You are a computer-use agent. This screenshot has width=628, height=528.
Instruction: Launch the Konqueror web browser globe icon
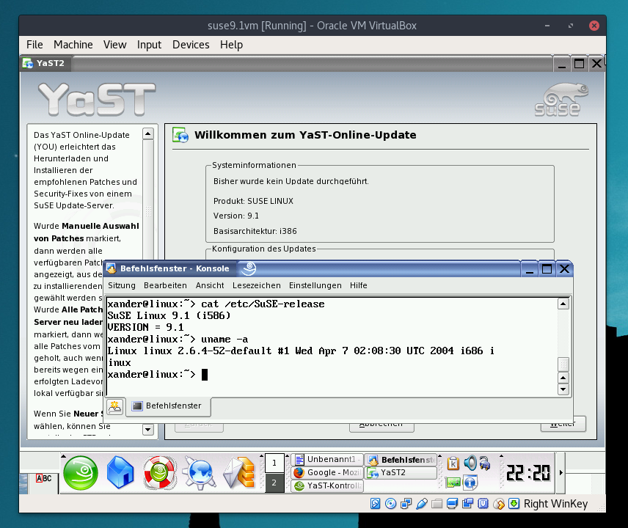199,473
